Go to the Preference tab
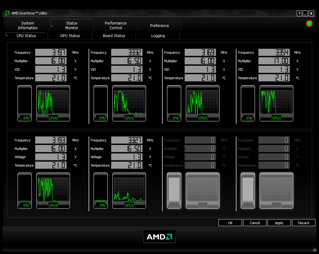The width and height of the screenshot is (319, 254). 159,25
